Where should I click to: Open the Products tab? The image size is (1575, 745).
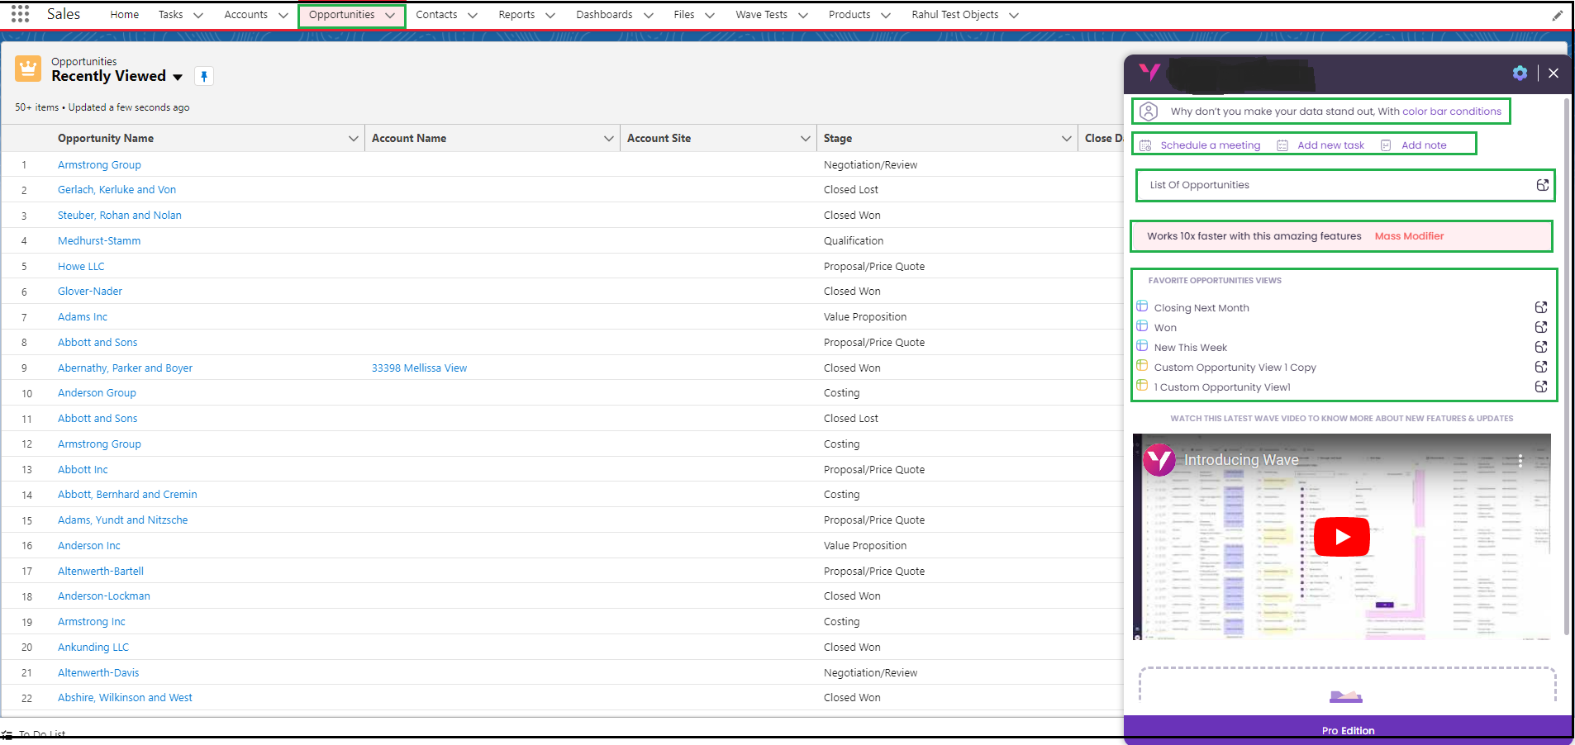point(849,15)
